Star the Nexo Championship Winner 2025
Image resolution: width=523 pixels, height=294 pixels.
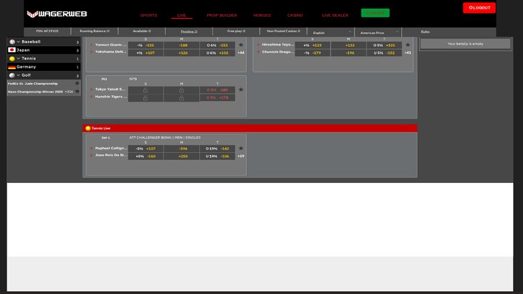coord(77,91)
